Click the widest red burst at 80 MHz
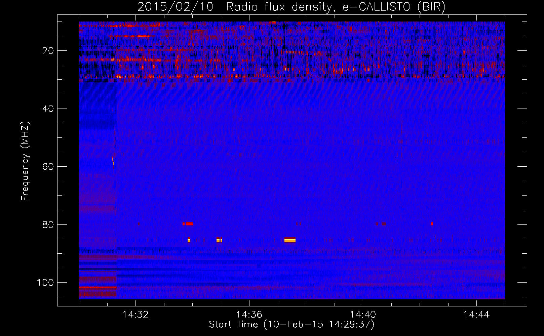The height and width of the screenshot is (336, 544). pos(190,223)
